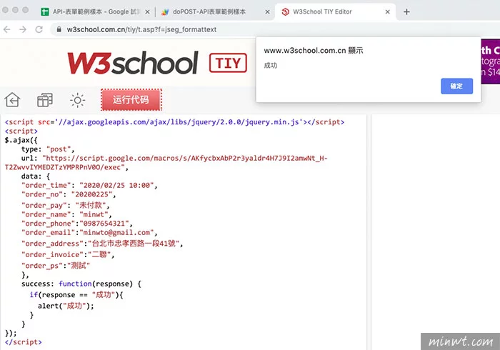Click the success: function(response) line
This screenshot has height=350, width=500.
point(81,284)
